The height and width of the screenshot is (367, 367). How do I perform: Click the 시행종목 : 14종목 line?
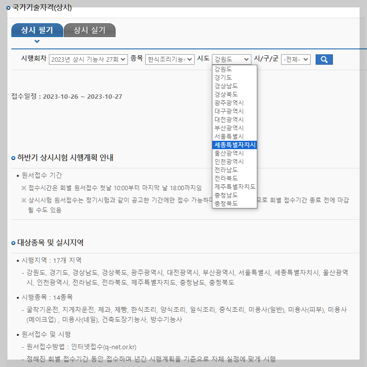(x=47, y=297)
